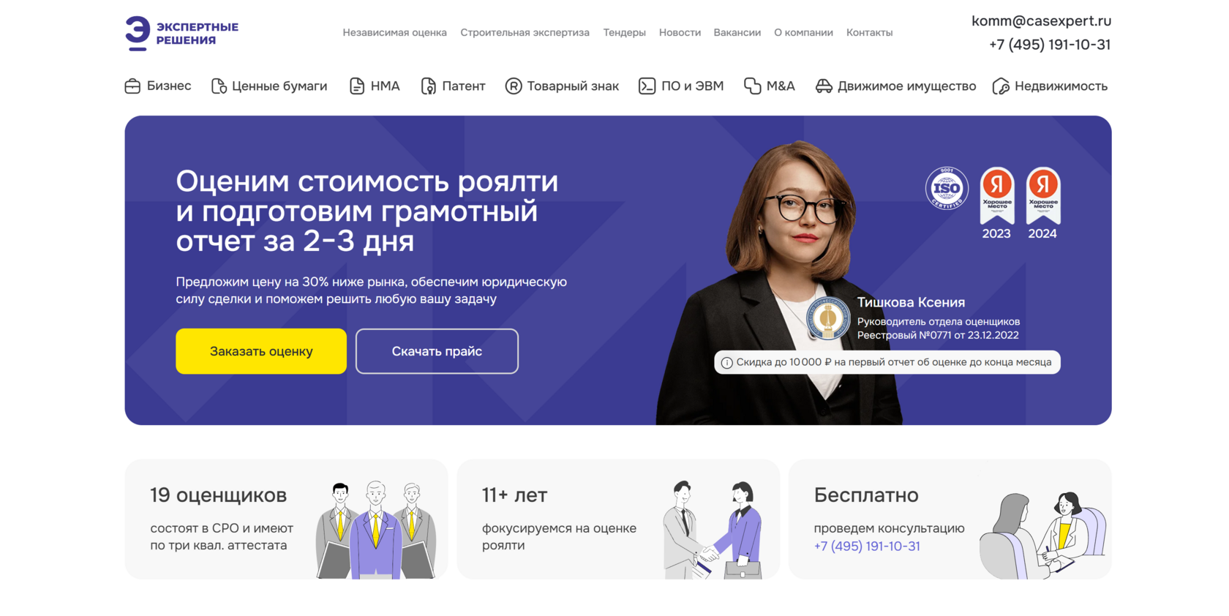This screenshot has width=1229, height=616.
Task: Click the info icon in the discount notice
Action: [x=726, y=363]
